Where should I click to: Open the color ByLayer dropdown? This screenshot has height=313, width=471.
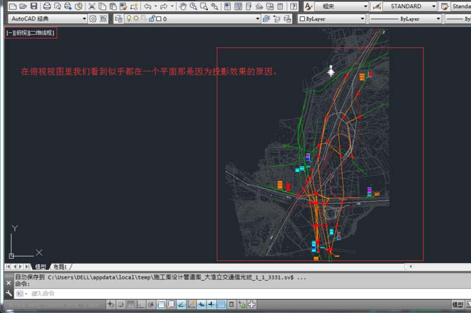point(362,19)
